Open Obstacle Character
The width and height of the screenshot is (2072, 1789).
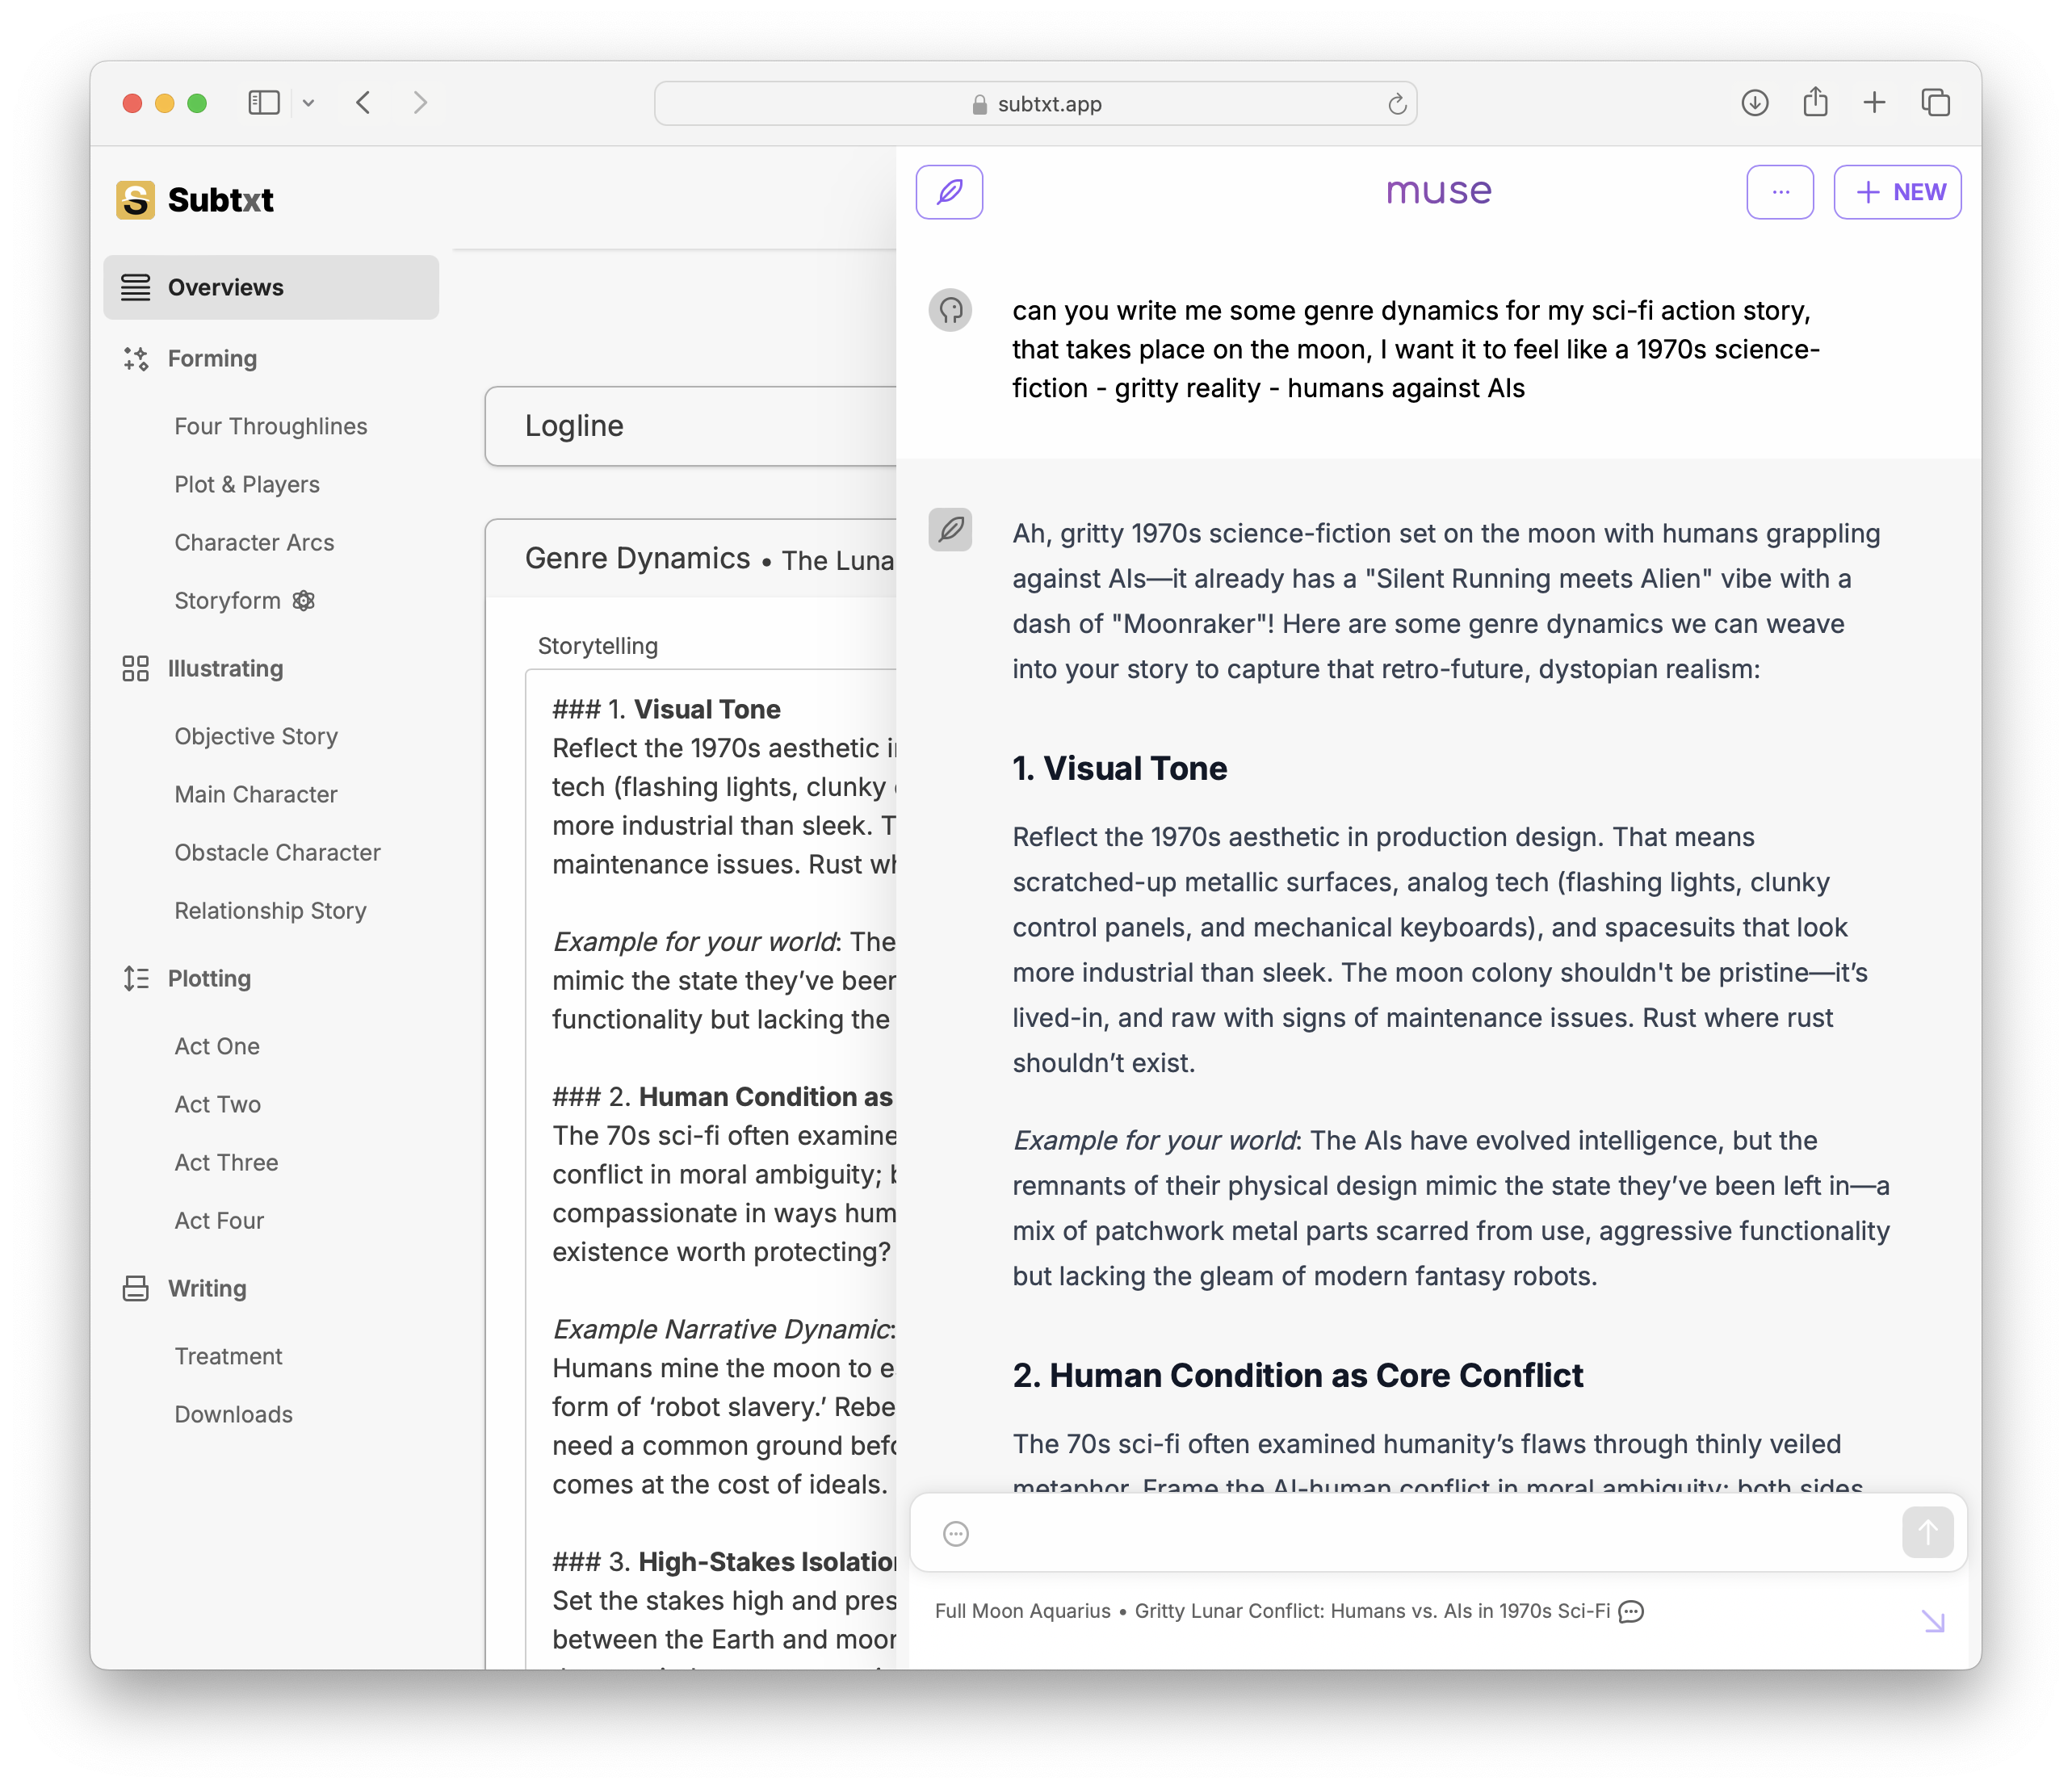click(x=277, y=852)
